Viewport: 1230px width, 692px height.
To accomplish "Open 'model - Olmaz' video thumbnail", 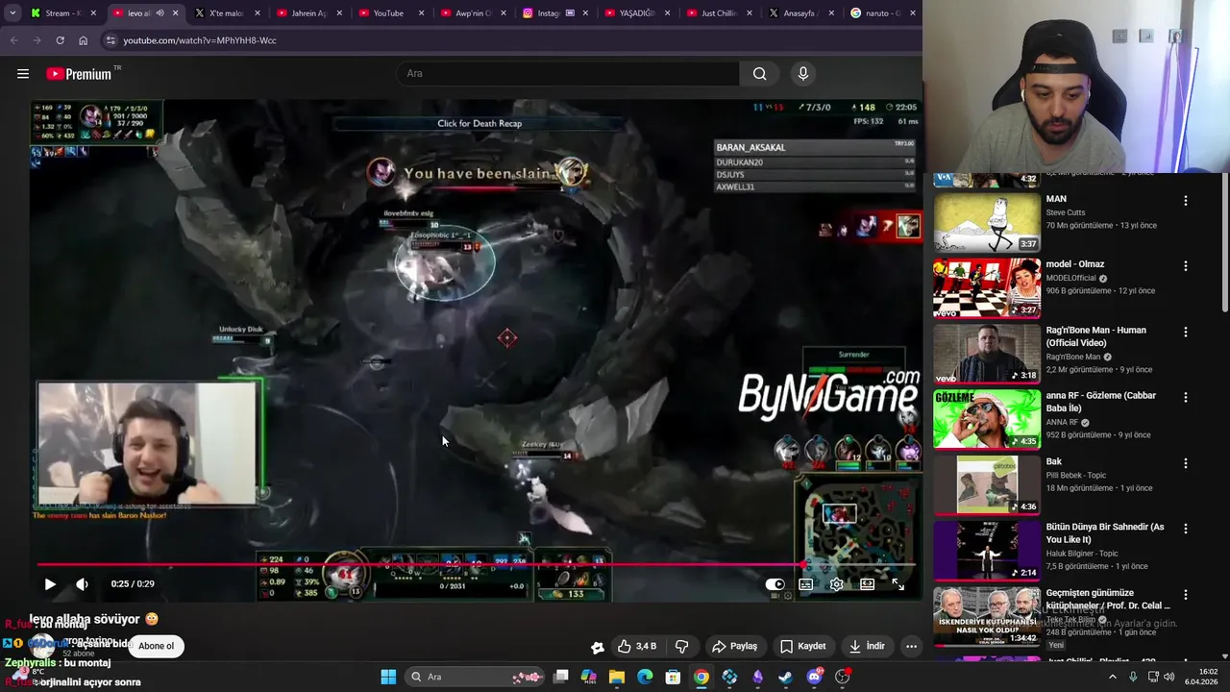I will point(987,287).
